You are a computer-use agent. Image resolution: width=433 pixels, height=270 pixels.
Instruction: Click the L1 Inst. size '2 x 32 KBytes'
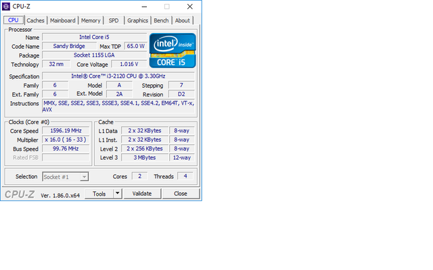pyautogui.click(x=145, y=140)
